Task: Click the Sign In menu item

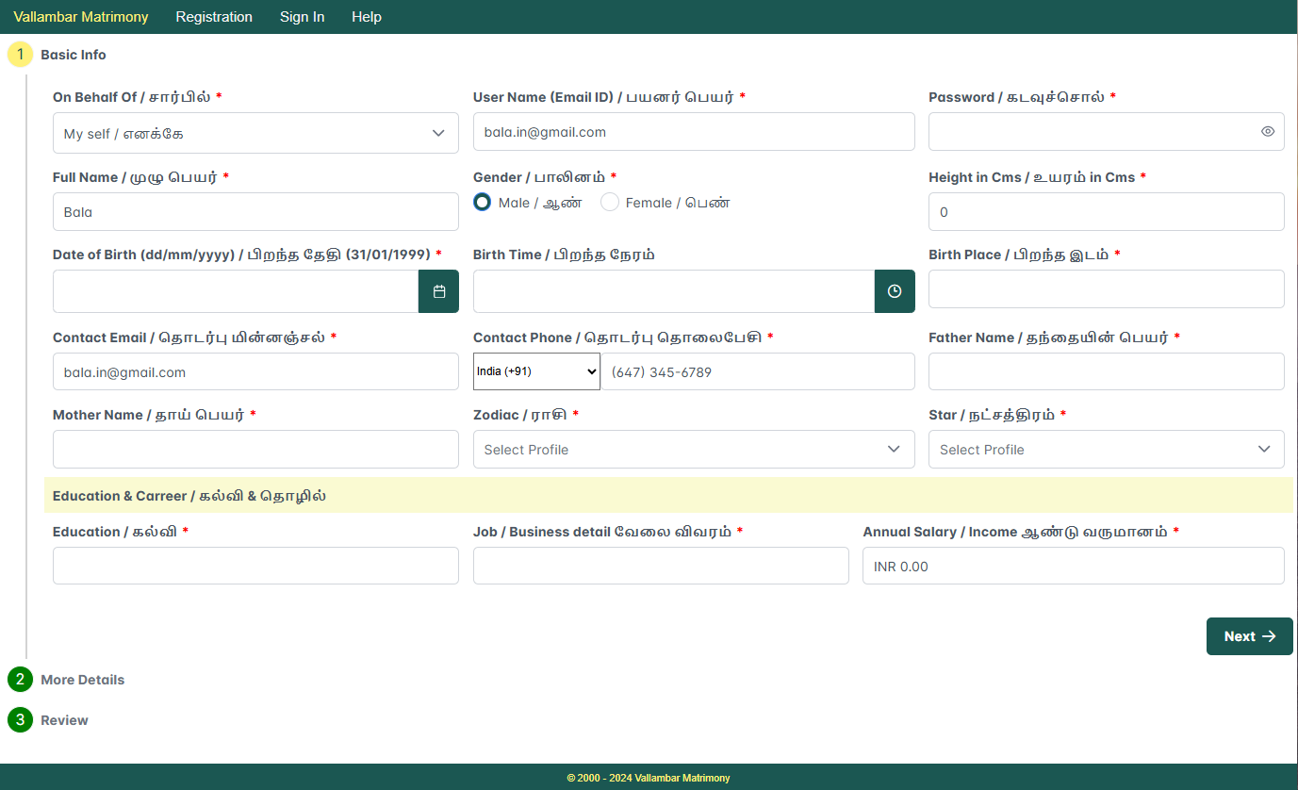Action: 302,16
